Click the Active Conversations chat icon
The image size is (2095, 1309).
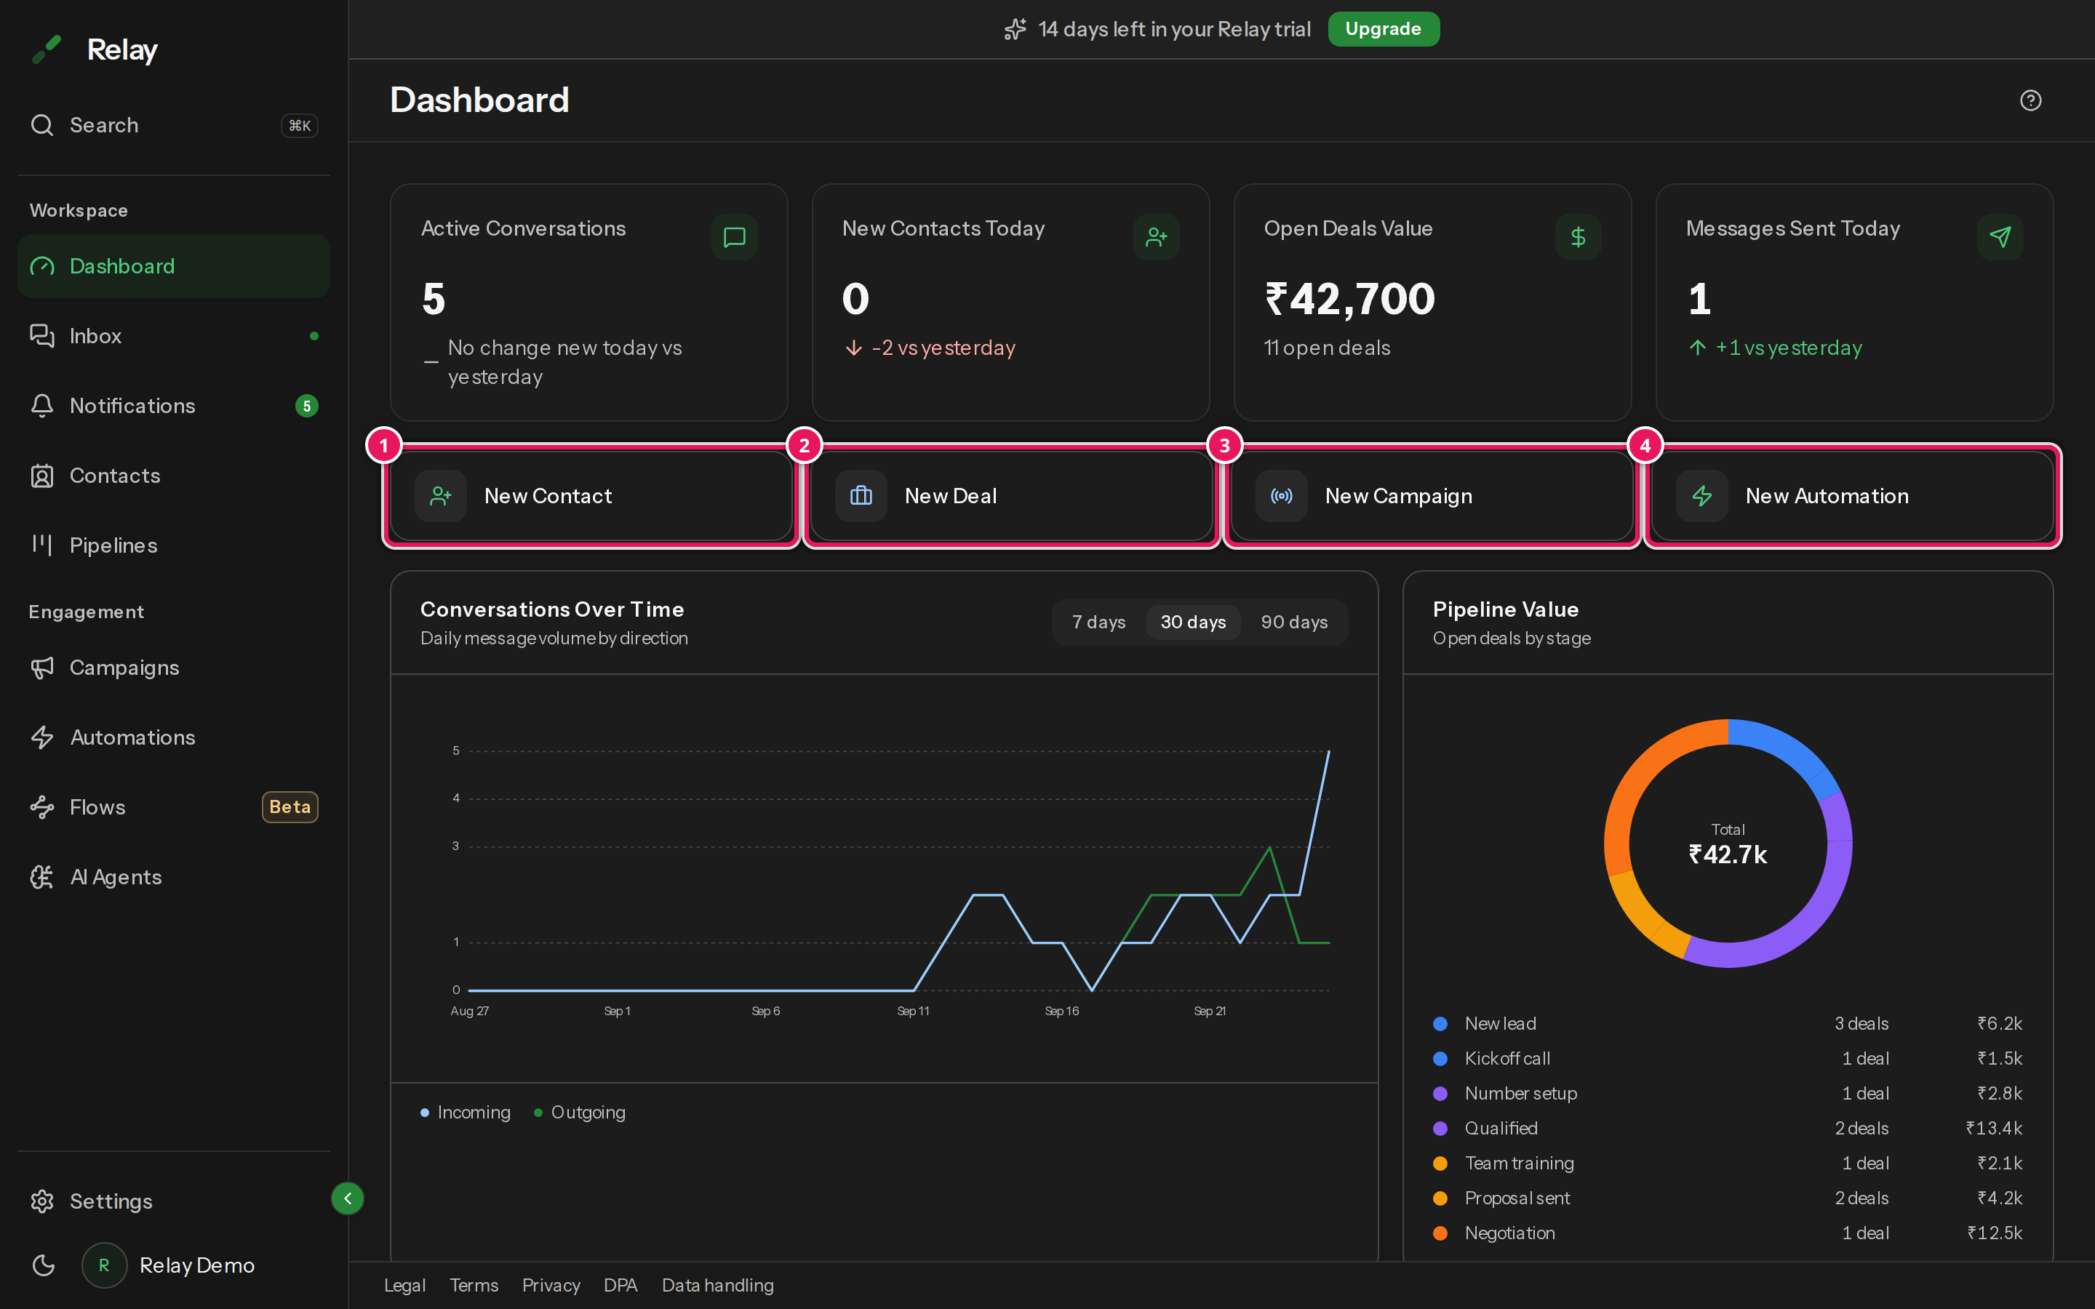click(734, 236)
